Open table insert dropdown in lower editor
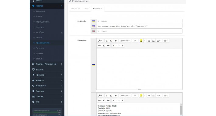The height and width of the screenshot is (116, 216). pos(166,96)
